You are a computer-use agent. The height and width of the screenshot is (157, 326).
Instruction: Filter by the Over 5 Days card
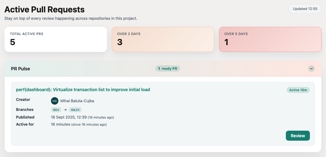click(x=270, y=39)
